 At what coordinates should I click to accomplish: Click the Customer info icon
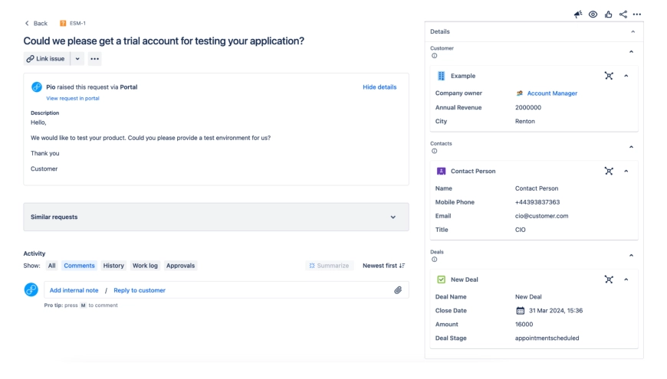[434, 56]
